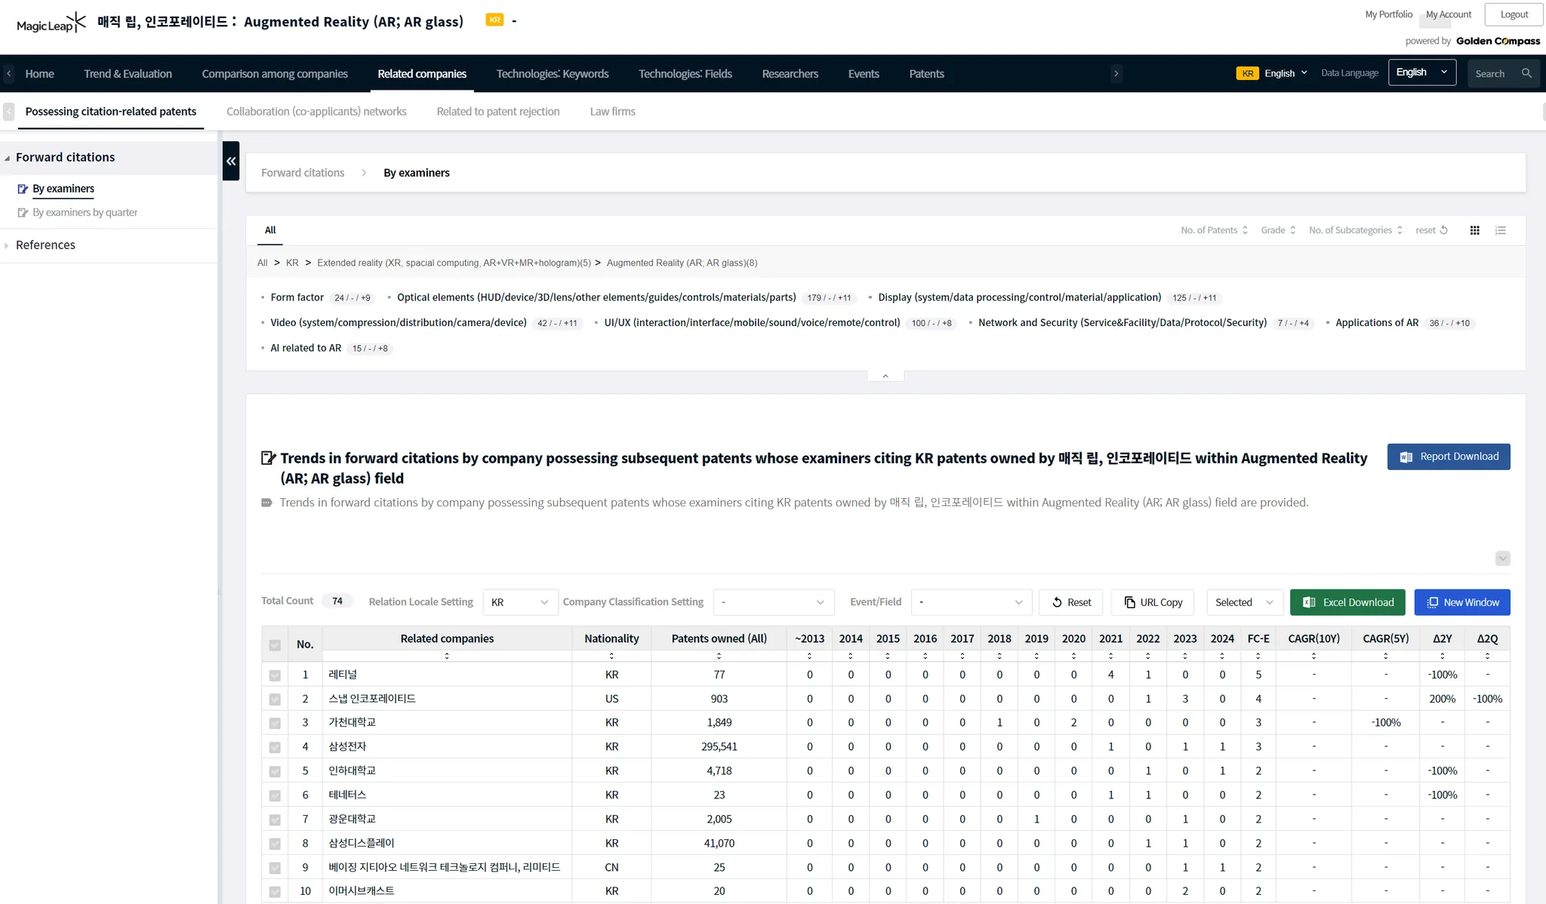Image resolution: width=1546 pixels, height=904 pixels.
Task: Open the Data Language English dropdown
Action: click(1421, 72)
